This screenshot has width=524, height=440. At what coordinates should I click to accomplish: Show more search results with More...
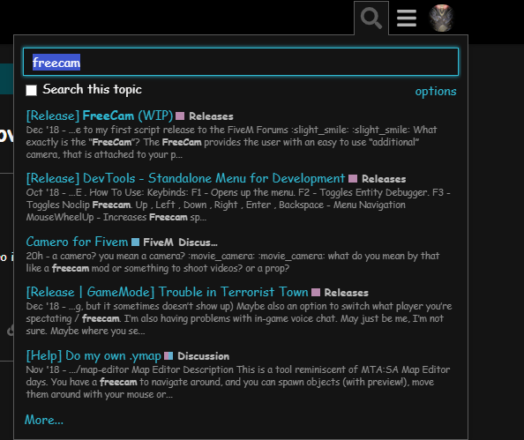44,420
